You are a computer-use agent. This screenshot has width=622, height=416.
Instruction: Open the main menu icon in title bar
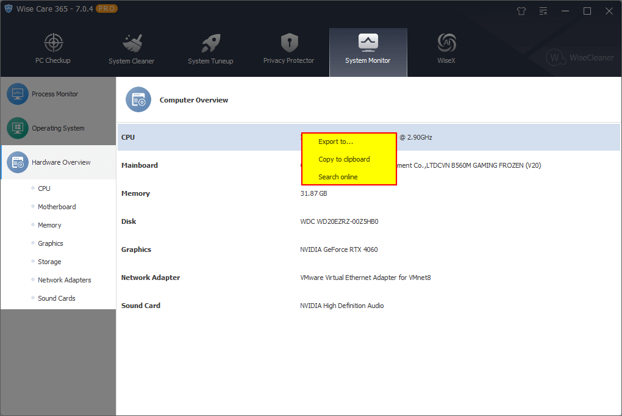(543, 11)
